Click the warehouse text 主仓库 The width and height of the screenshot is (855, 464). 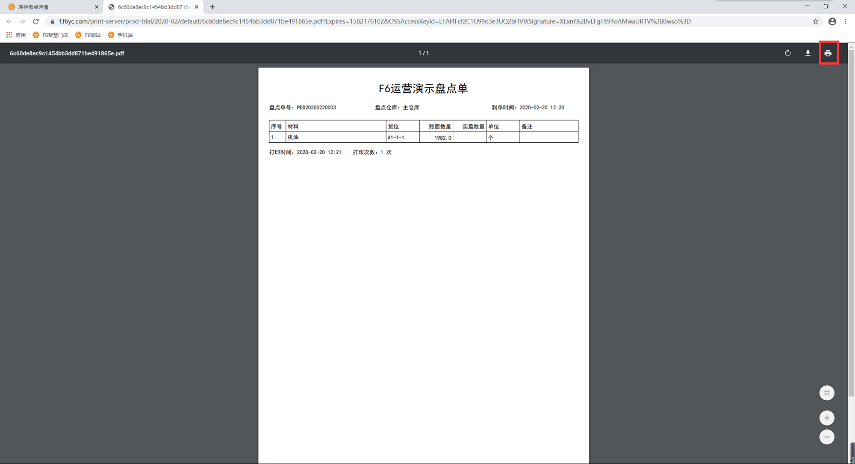coord(411,108)
